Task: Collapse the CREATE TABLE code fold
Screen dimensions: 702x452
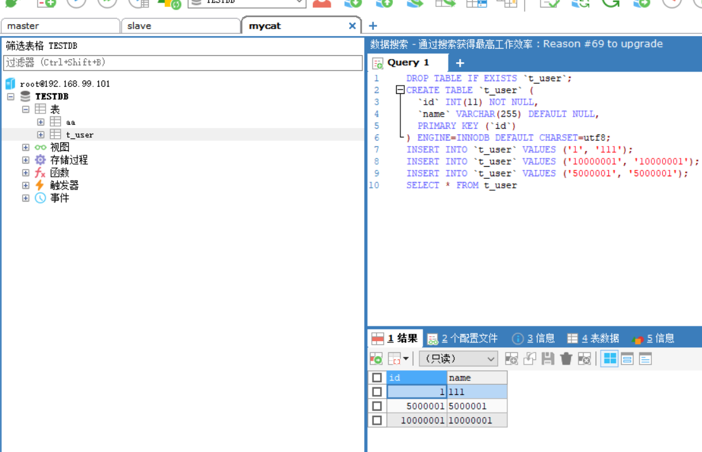Action: [x=400, y=90]
